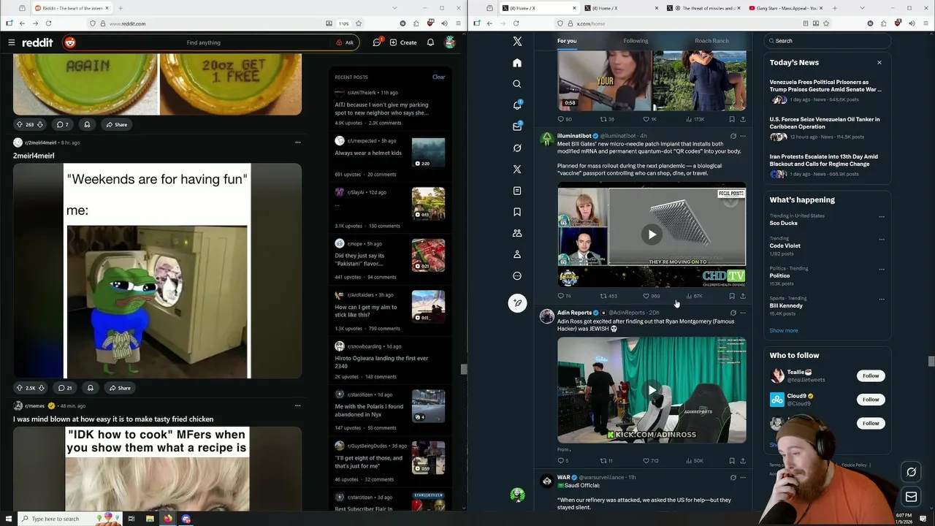Share the illuminatibot post

pos(743,296)
